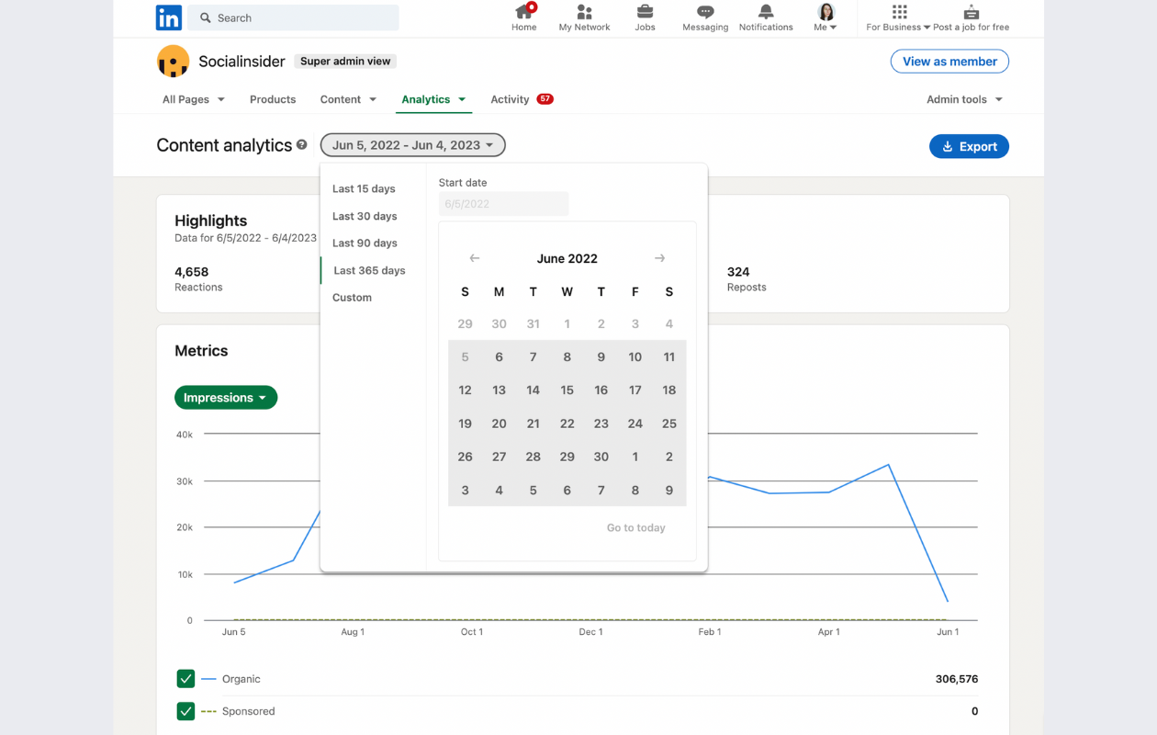Click the Export button
Screen dimensions: 1157x735
(969, 146)
